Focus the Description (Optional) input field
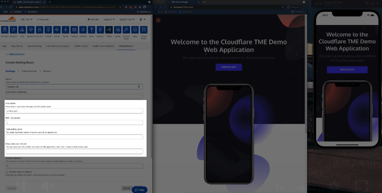This screenshot has width=382, height=193. pos(74,96)
